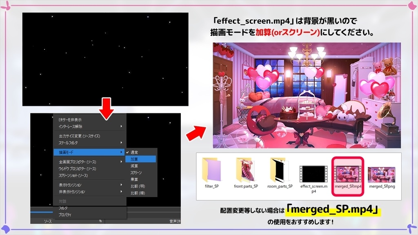Click スクリーンショット (ソース) menu entry
Image resolution: width=418 pixels, height=235 pixels.
click(x=76, y=175)
